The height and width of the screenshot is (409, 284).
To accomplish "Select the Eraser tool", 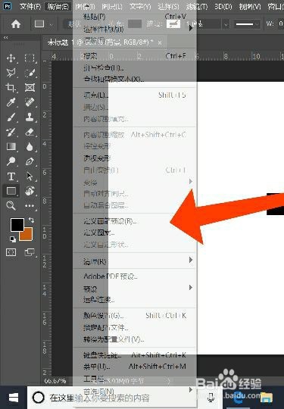I will click(30, 132).
